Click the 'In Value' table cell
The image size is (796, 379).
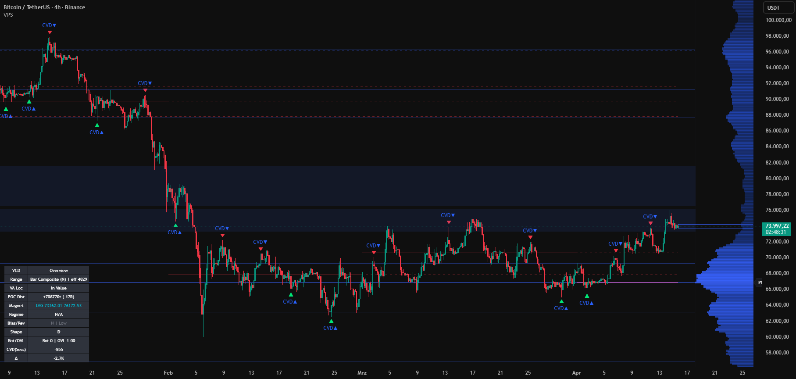tap(59, 288)
